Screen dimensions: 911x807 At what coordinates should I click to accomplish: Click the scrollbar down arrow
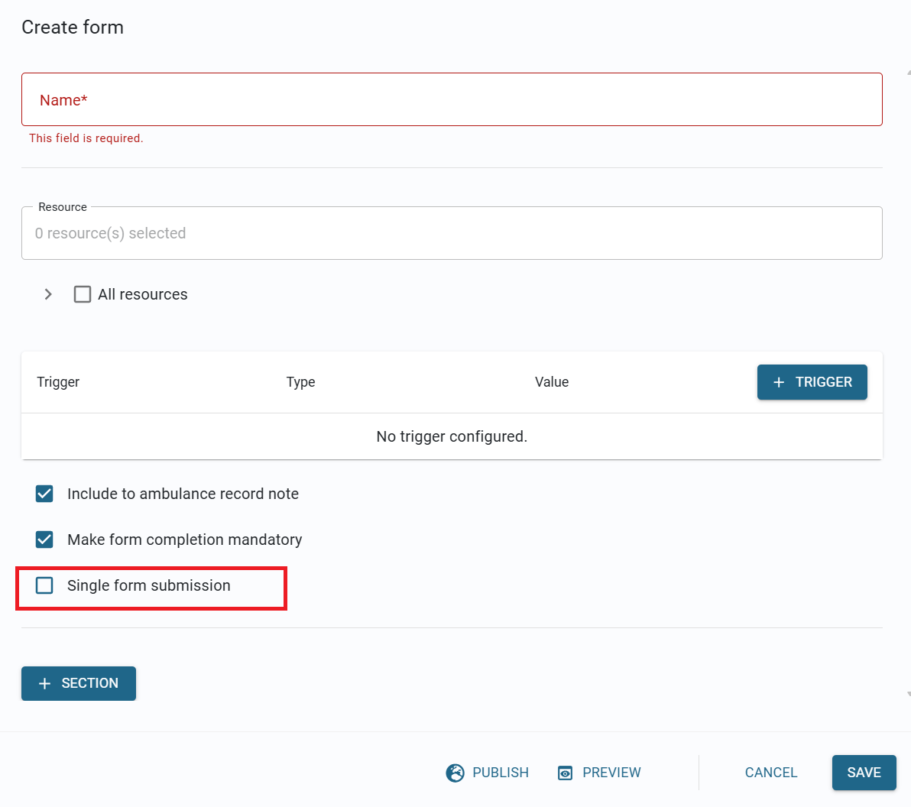coord(908,694)
